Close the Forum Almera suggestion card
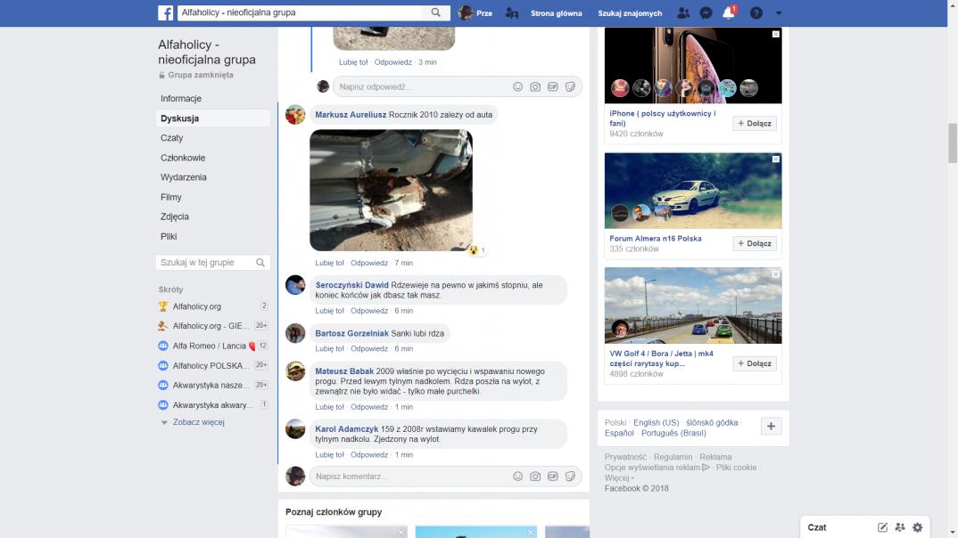This screenshot has height=538, width=958. tap(775, 159)
